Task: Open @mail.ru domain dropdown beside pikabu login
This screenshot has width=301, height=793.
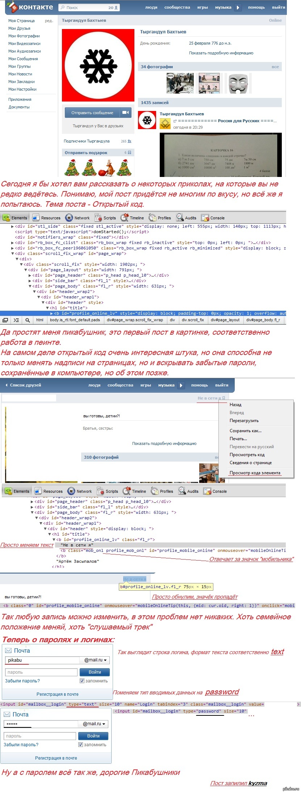Action: 95,660
